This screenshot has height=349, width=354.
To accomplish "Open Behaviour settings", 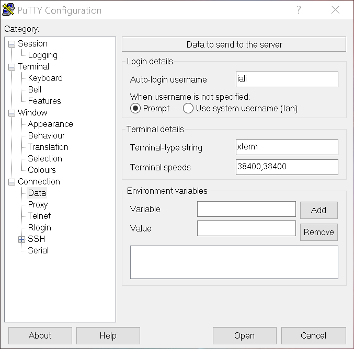I will [47, 135].
